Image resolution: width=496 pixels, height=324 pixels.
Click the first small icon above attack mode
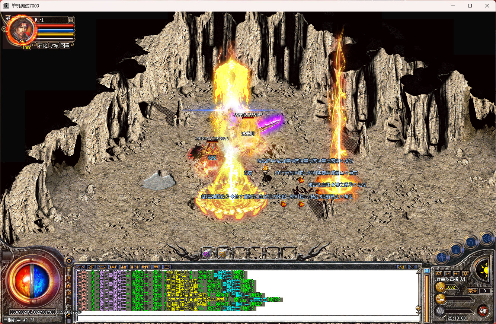coord(439,274)
